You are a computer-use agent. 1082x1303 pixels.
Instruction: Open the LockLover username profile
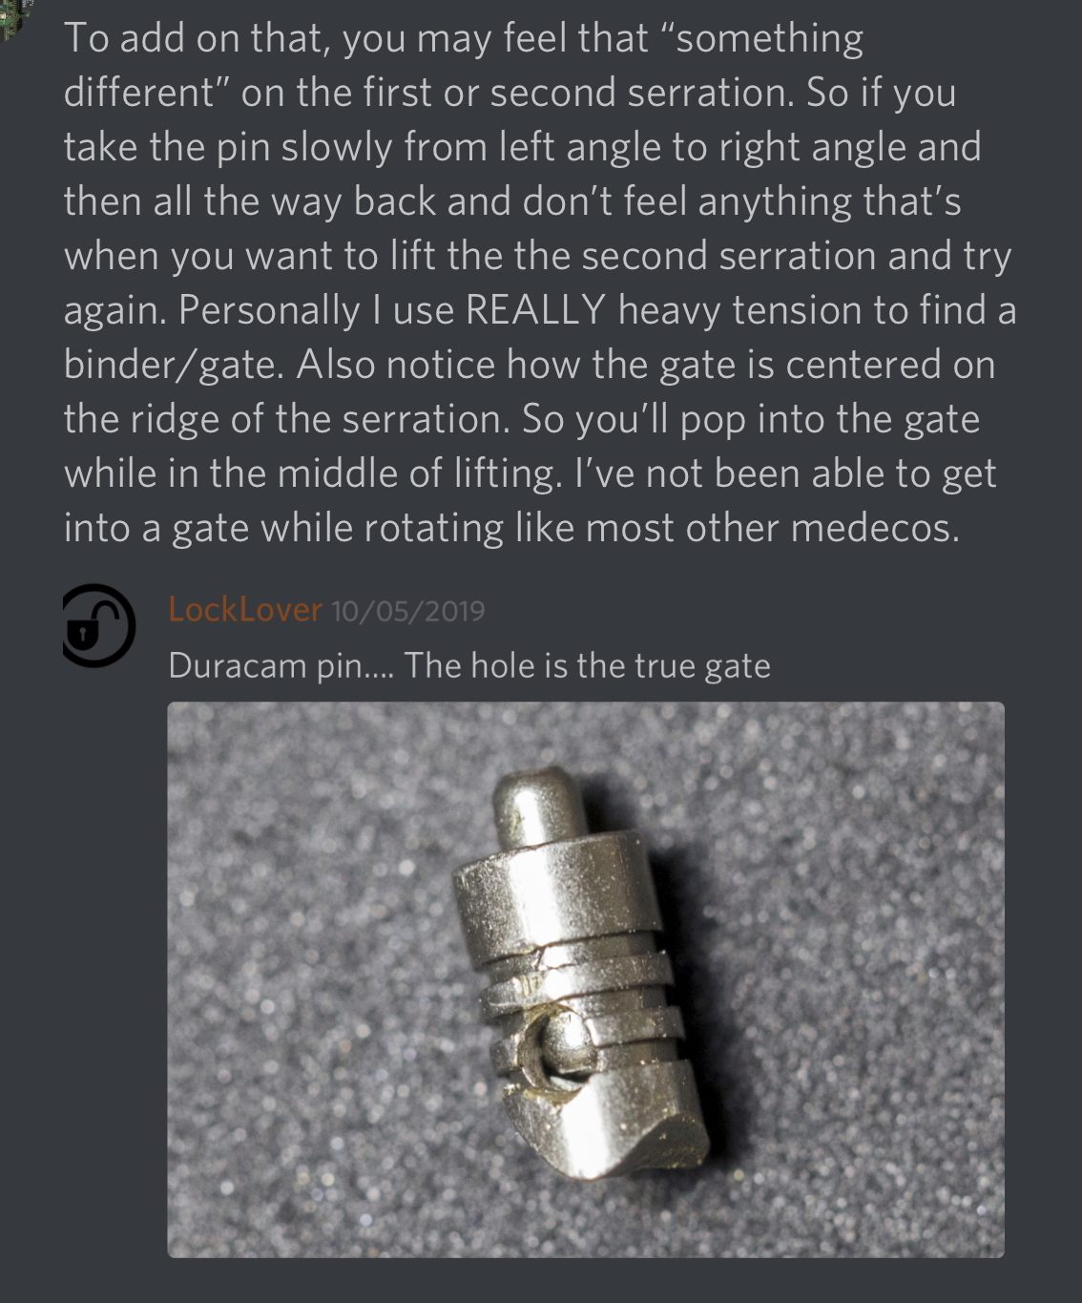tap(244, 609)
